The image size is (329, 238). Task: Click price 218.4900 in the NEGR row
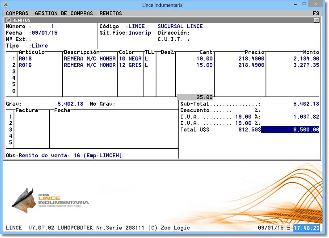tap(251, 58)
